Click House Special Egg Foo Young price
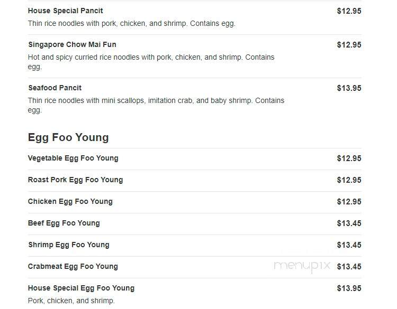This screenshot has height=309, width=397. pyautogui.click(x=349, y=288)
